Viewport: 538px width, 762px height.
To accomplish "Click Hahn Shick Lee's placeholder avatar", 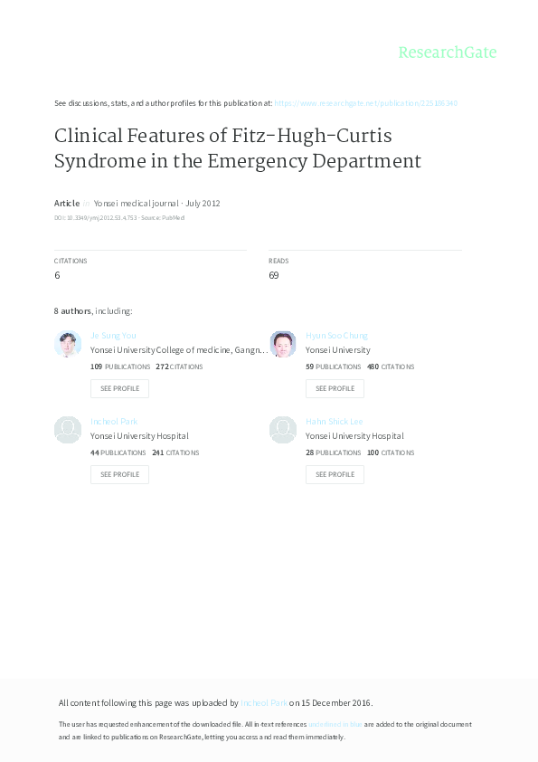I will click(283, 430).
